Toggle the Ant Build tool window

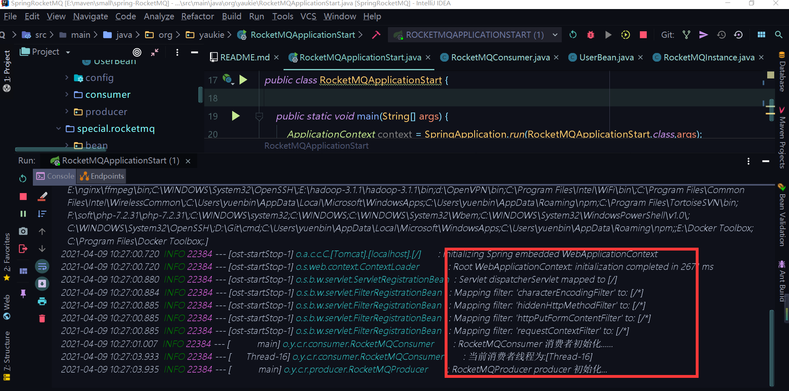point(782,281)
